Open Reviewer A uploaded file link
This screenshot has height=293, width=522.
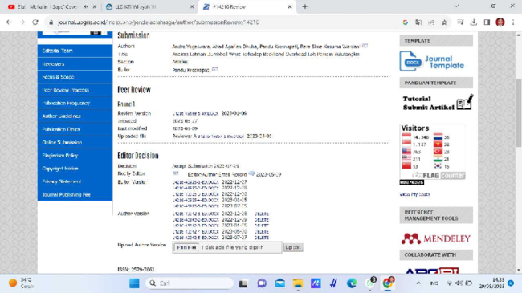tap(221, 136)
